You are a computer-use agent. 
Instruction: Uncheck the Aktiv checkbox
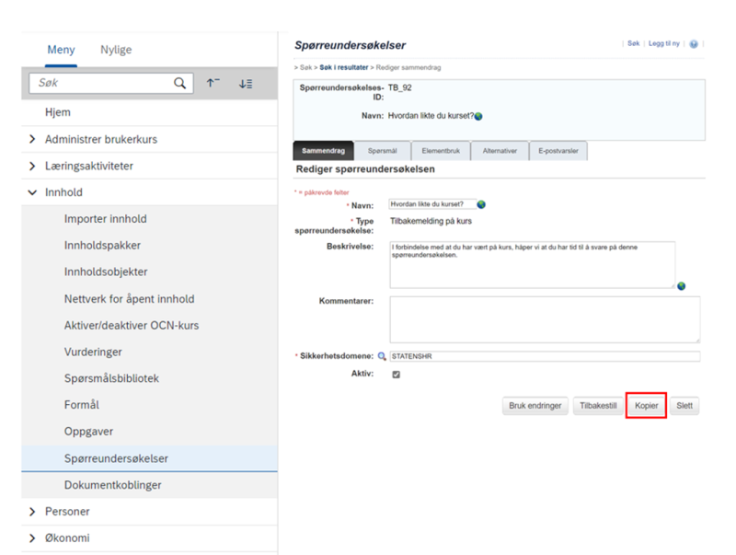coord(397,375)
